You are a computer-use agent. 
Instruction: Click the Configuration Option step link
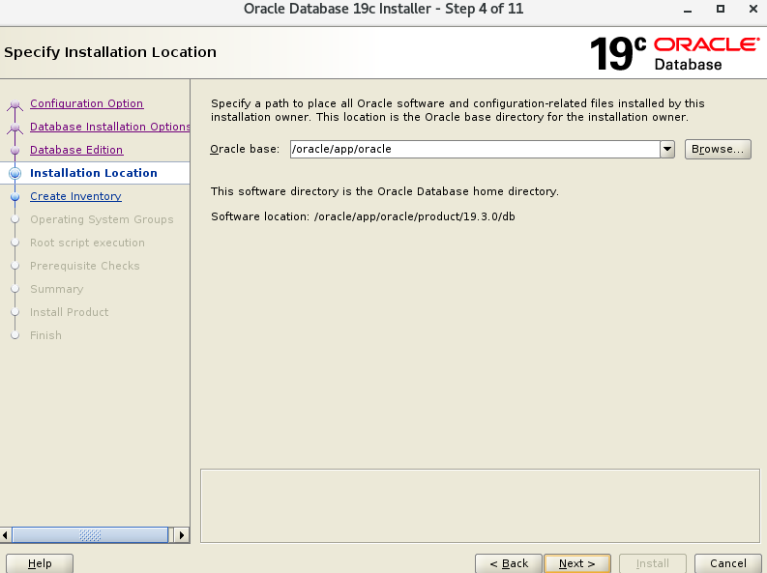pyautogui.click(x=86, y=103)
